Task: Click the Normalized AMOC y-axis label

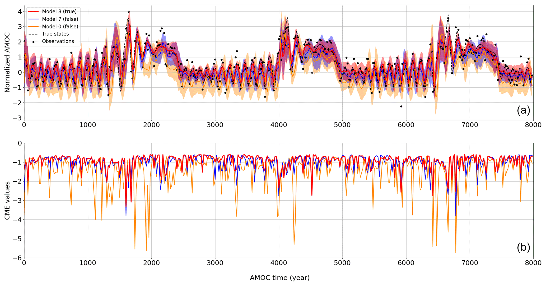Action: tap(7, 62)
